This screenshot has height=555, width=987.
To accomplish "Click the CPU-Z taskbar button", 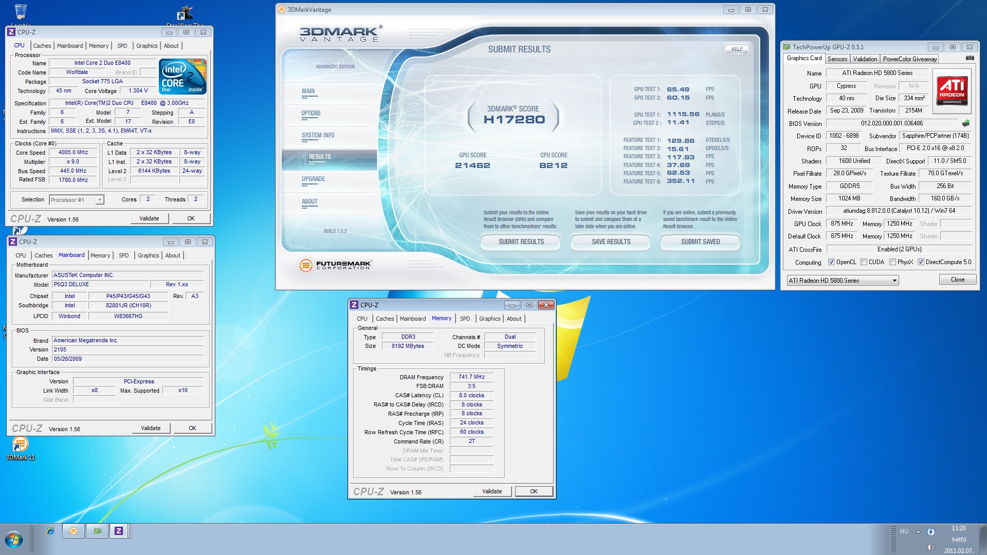I will pyautogui.click(x=119, y=531).
